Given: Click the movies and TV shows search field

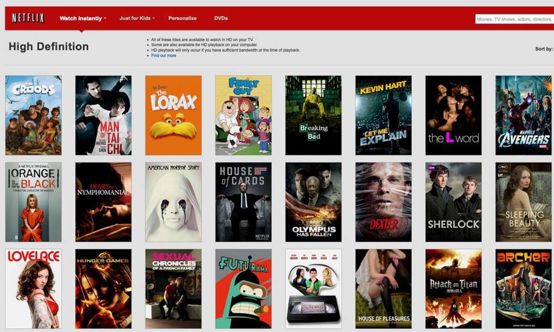Looking at the screenshot, I should (x=514, y=19).
